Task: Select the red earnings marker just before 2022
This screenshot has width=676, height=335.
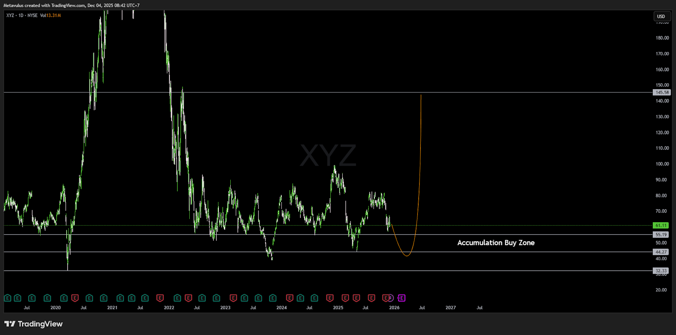Action: (x=160, y=298)
